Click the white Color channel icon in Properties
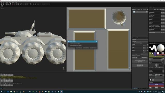 coord(158,53)
